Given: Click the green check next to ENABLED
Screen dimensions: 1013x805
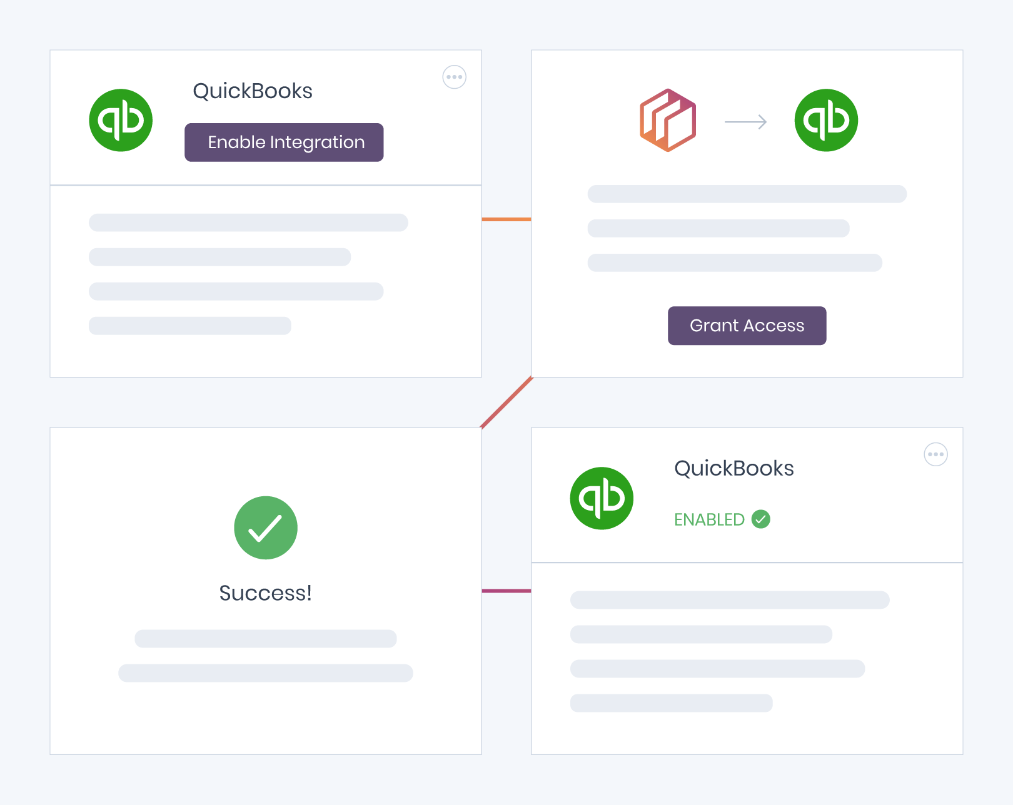Looking at the screenshot, I should click(761, 519).
